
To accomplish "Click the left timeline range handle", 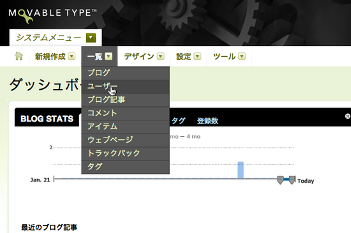I will (280, 180).
